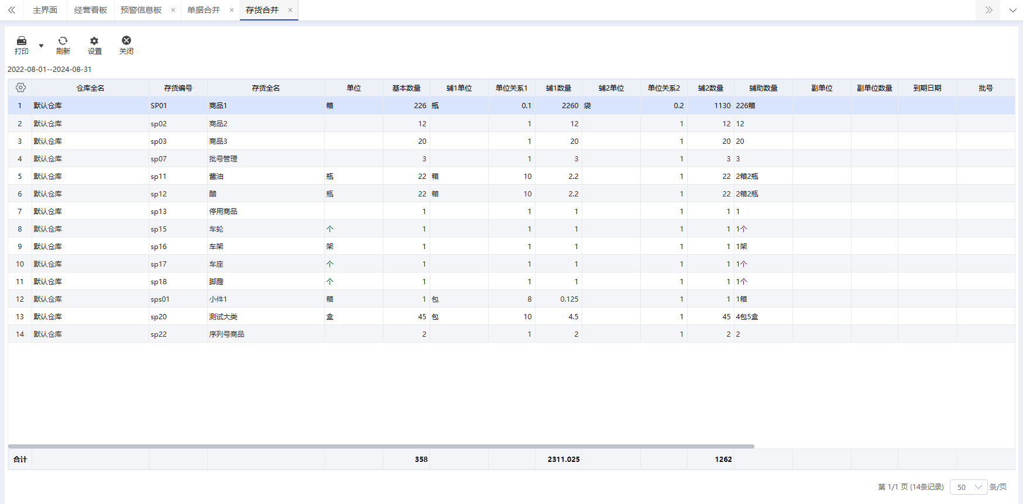Click the 副单位数量 column header

coord(874,88)
